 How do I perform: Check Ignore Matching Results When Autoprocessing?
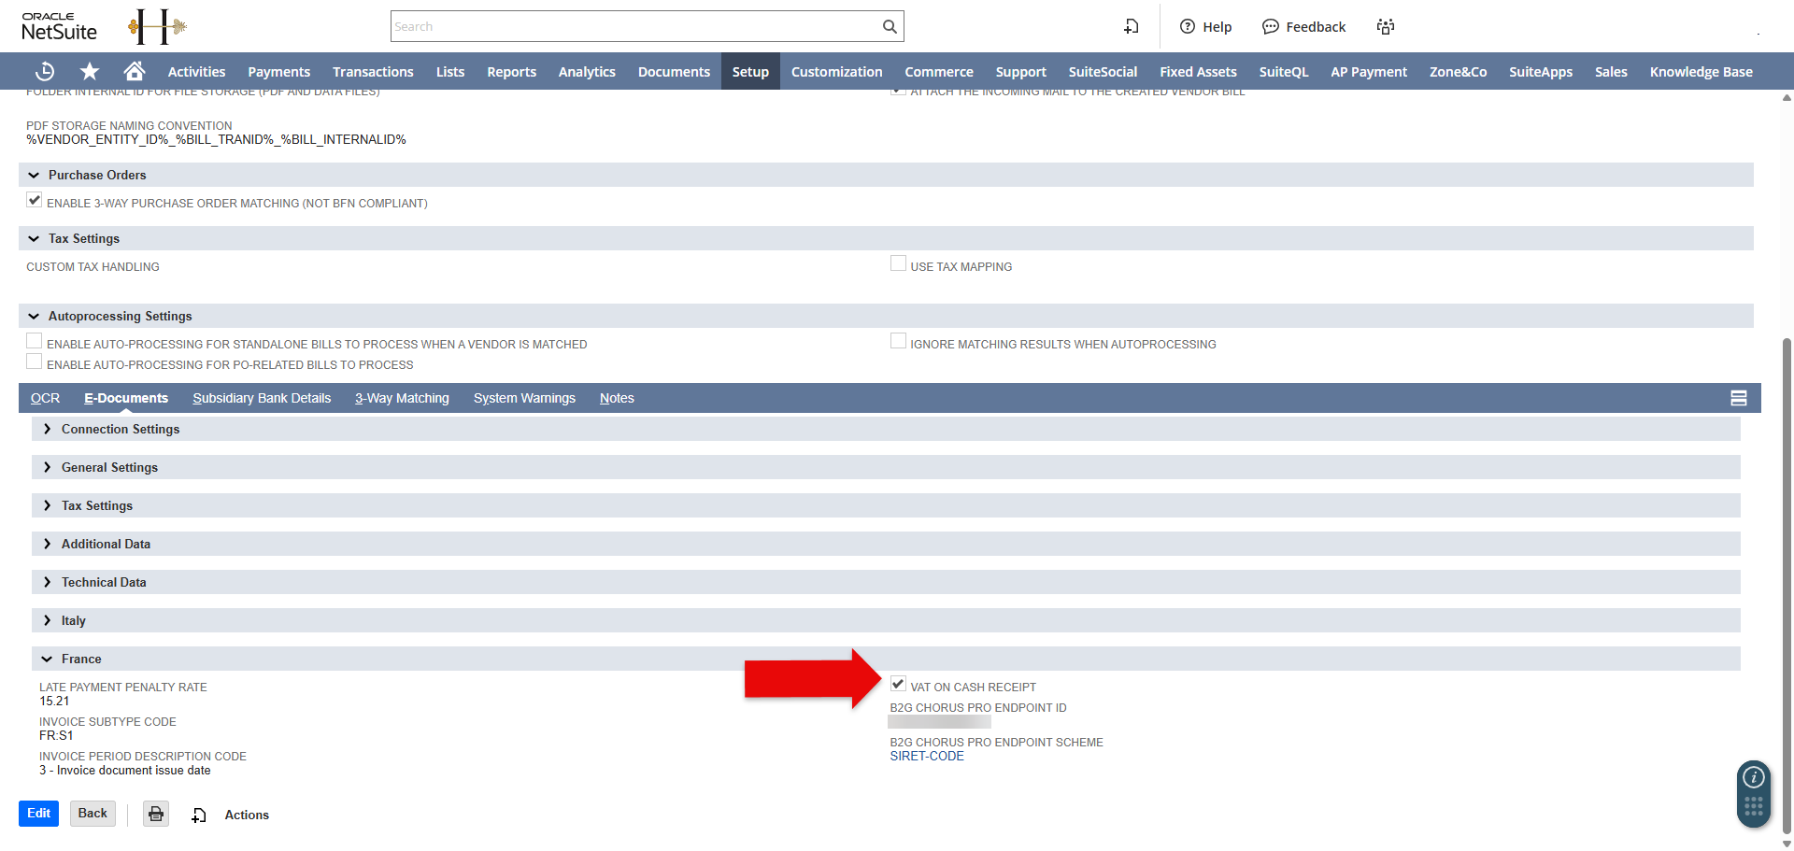(898, 342)
